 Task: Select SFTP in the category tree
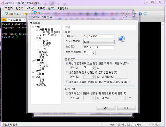(x=46, y=46)
